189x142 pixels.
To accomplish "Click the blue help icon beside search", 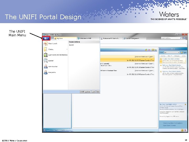I will 184,38.
